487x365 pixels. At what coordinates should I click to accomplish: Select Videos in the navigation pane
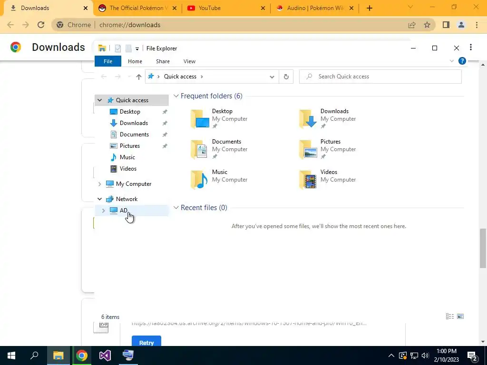point(128,169)
